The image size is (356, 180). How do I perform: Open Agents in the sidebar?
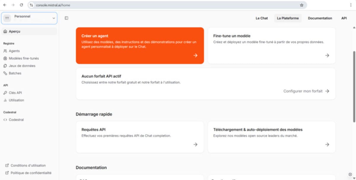pos(14,51)
